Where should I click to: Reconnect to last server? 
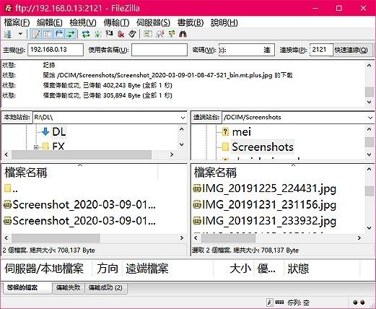132,34
